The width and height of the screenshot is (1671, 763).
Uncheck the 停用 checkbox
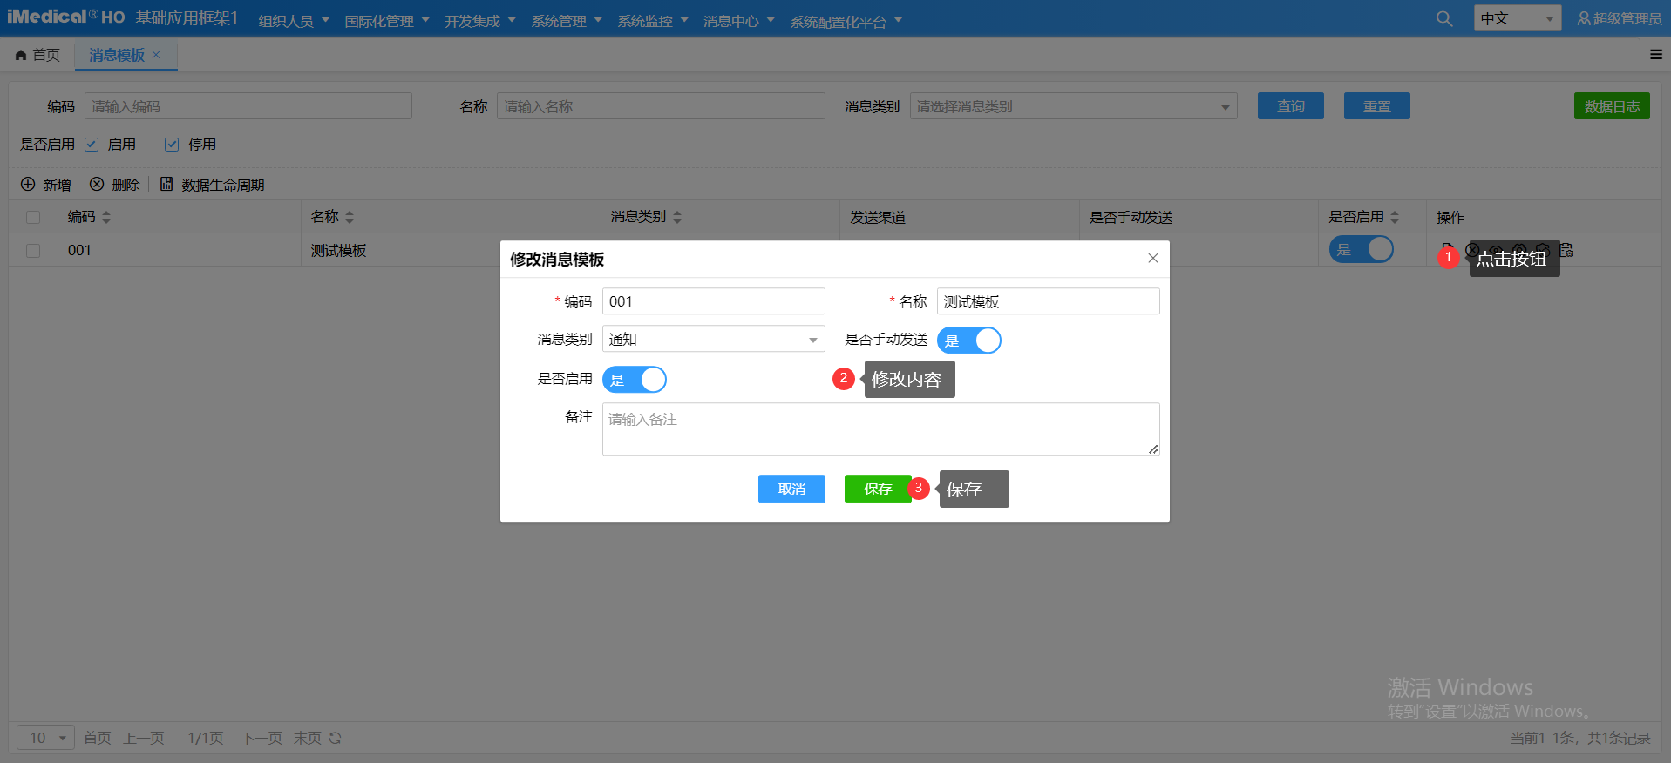[172, 145]
